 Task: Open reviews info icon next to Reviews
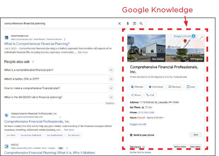pos(143,147)
